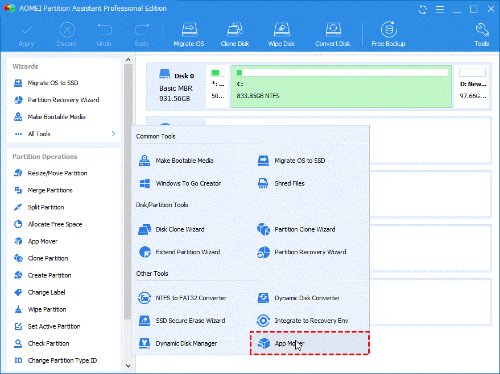Click Resize/Move Partition in the sidebar

click(x=57, y=173)
